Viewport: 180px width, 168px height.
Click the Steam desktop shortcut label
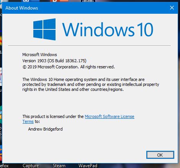click(x=59, y=166)
